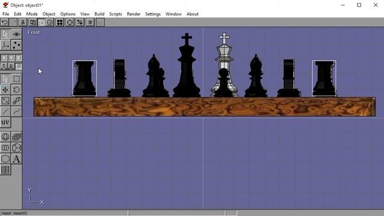Open the UV texture tool

[x=5, y=122]
